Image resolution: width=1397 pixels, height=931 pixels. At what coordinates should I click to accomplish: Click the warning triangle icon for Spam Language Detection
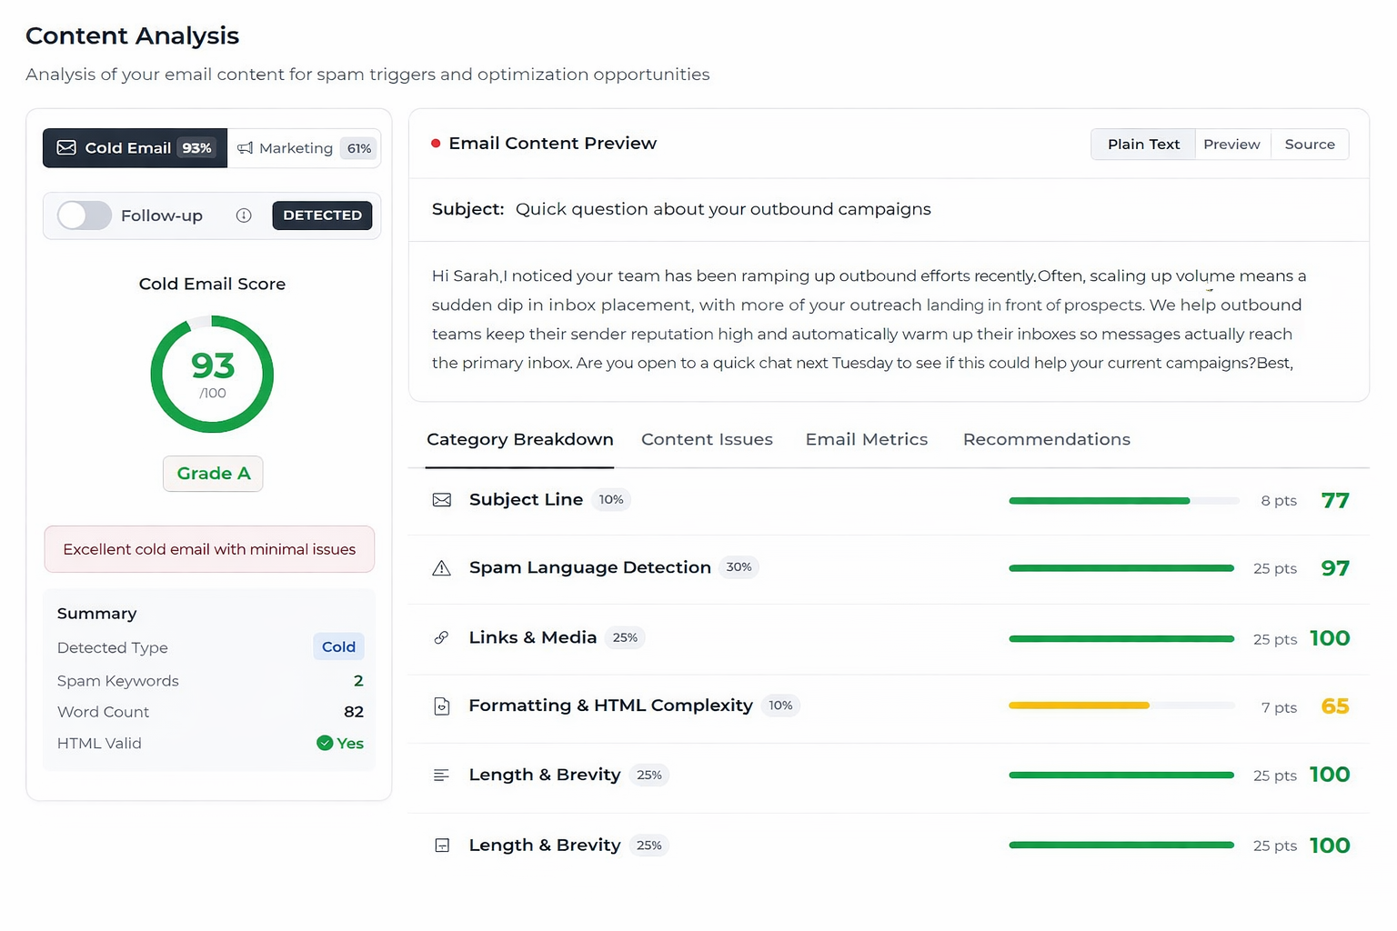pos(442,568)
